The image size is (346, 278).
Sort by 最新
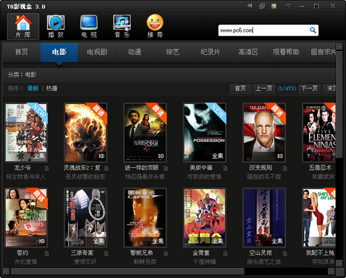pos(33,88)
